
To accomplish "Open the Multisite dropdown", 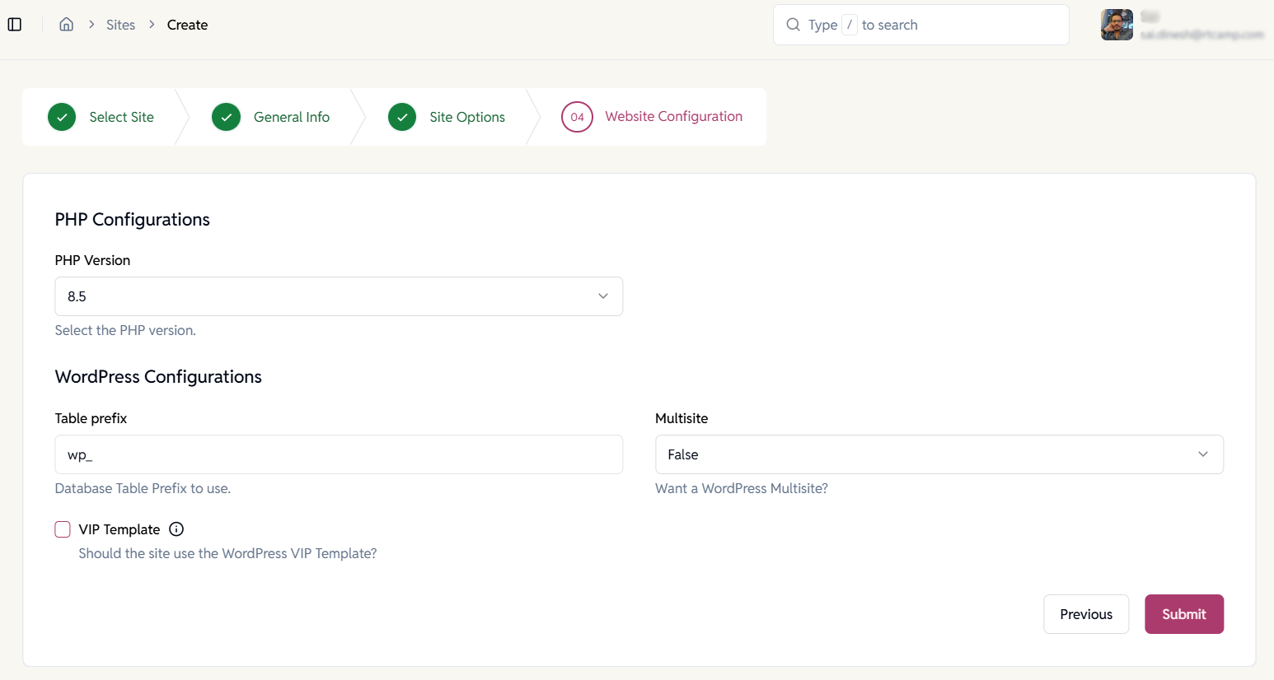I will coord(939,454).
